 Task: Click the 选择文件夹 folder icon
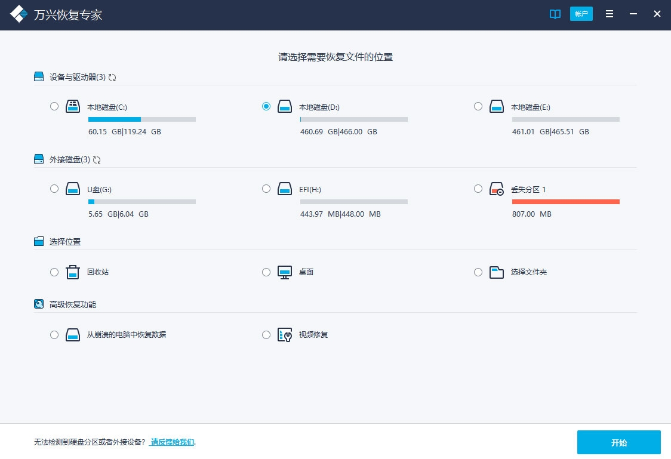(x=497, y=272)
